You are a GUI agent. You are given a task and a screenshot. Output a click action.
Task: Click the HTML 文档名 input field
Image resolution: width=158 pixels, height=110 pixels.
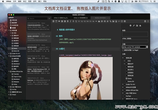coord(135,41)
